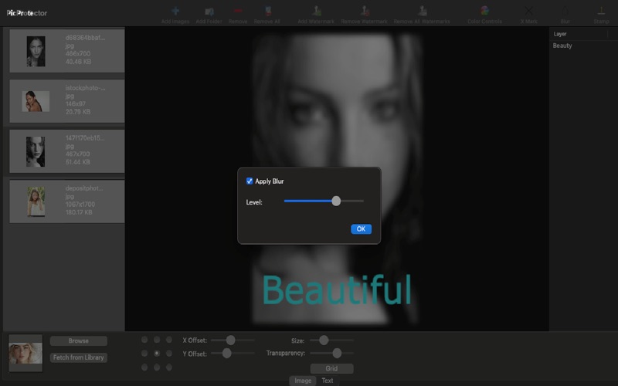Viewport: 618px width, 386px height.
Task: Switch to the Text tab
Action: tap(328, 381)
